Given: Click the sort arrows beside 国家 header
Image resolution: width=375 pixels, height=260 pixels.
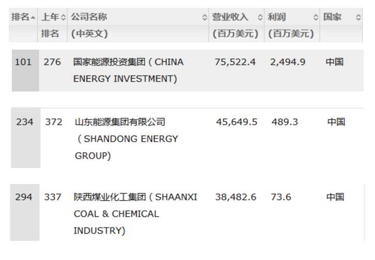Looking at the screenshot, I should point(358,18).
